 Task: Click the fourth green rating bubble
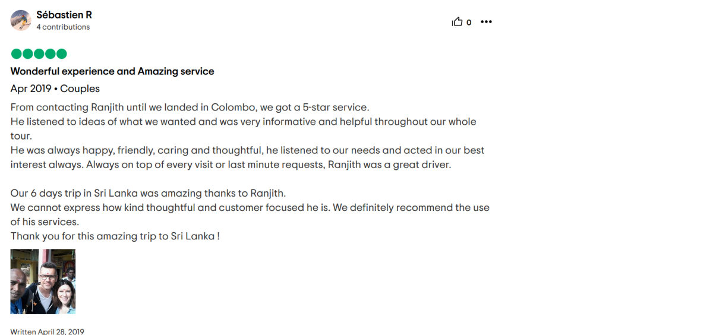click(50, 54)
